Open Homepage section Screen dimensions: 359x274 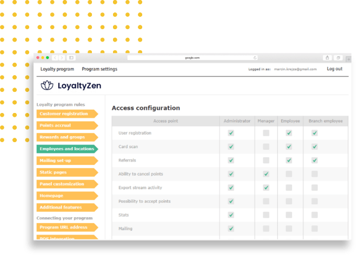coord(67,196)
